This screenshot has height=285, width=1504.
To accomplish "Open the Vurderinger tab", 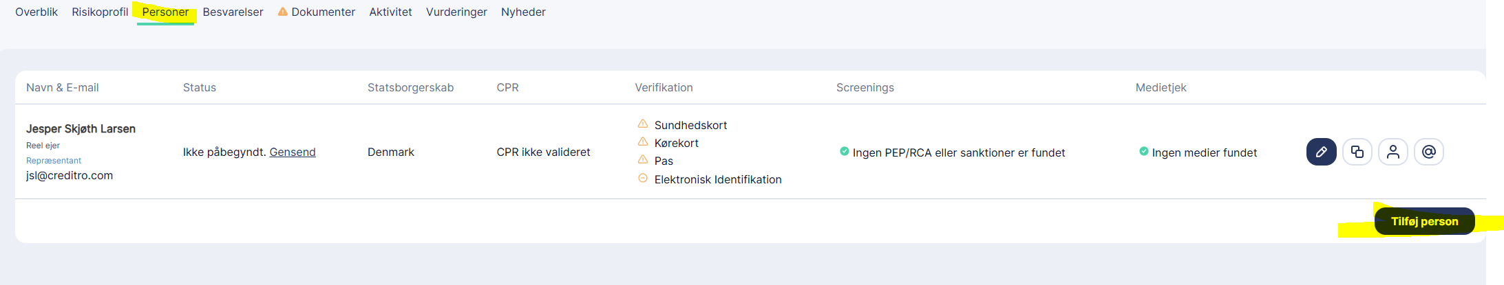I will (456, 12).
